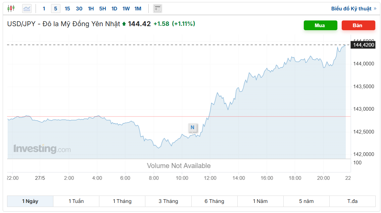Select the 5 minute interval
Viewport: 381px width, 213px height.
click(56, 9)
